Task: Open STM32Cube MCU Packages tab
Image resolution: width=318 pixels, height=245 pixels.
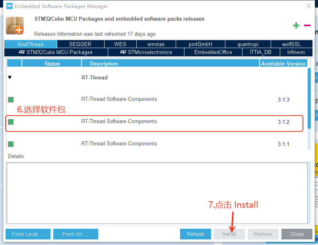Action: click(56, 52)
